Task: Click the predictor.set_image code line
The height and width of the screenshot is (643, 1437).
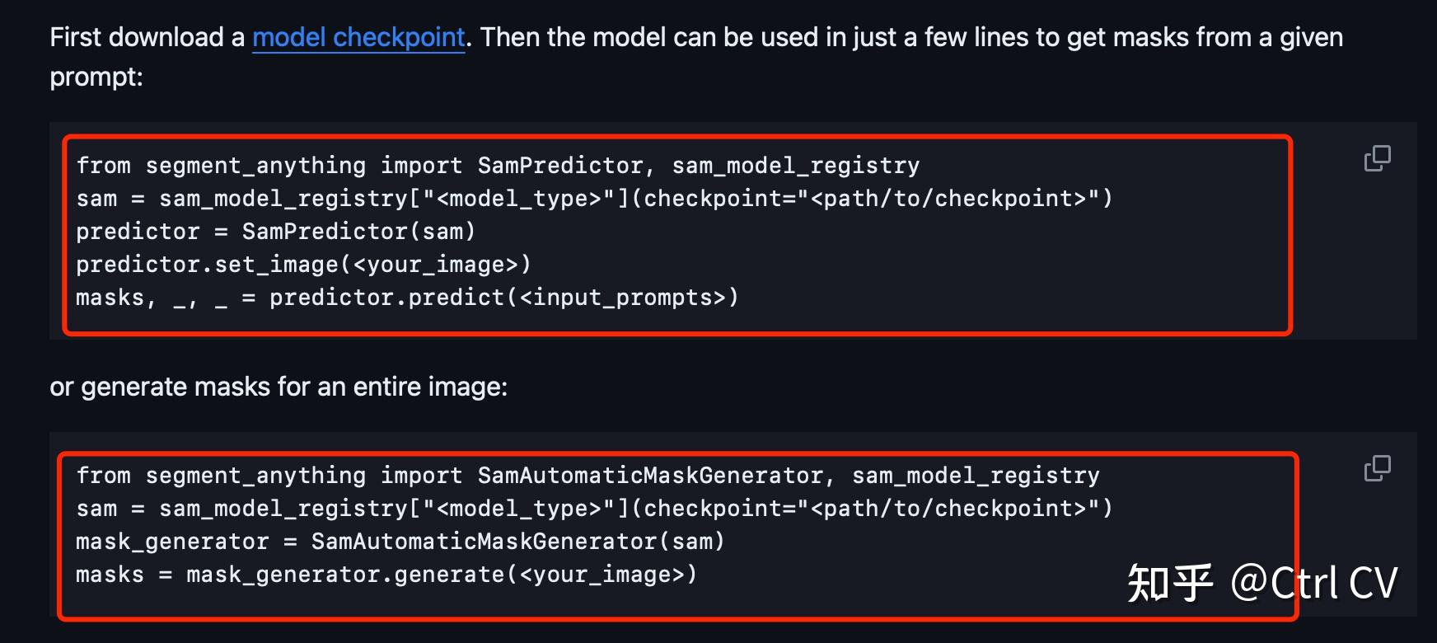Action: 303,265
